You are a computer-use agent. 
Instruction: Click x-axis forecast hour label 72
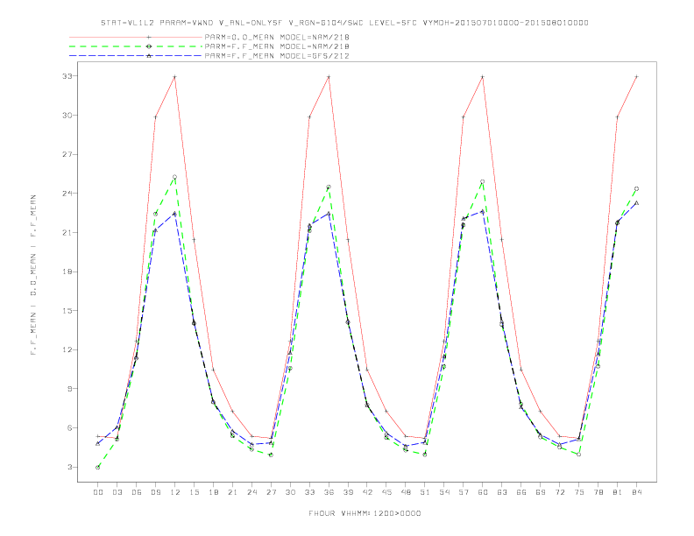pyautogui.click(x=559, y=492)
